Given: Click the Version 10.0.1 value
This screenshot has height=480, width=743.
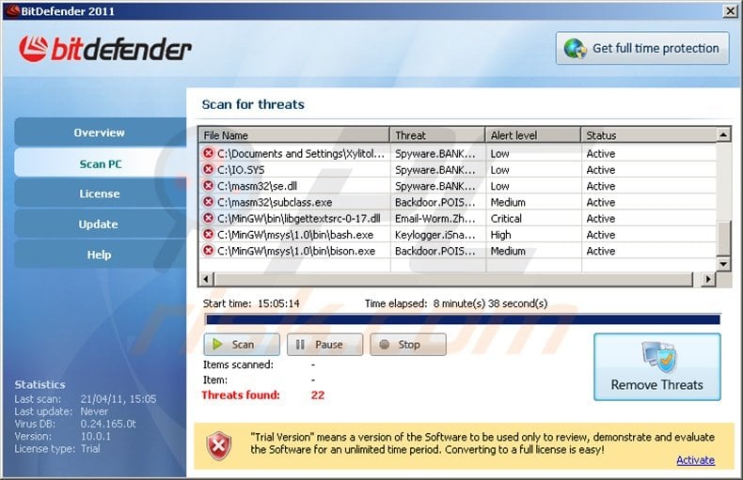Looking at the screenshot, I should click(x=95, y=436).
